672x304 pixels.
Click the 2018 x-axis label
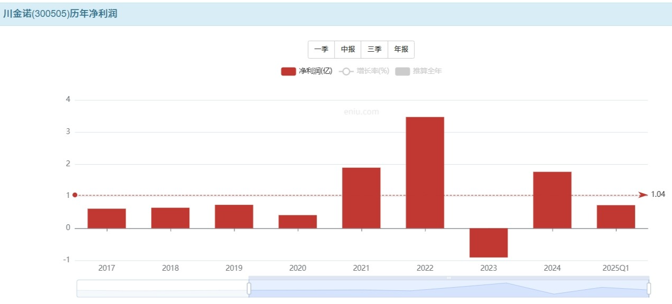point(170,268)
